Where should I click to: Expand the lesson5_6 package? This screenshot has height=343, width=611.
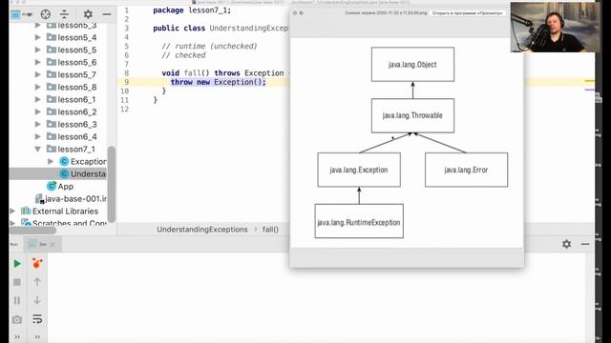[x=38, y=62]
